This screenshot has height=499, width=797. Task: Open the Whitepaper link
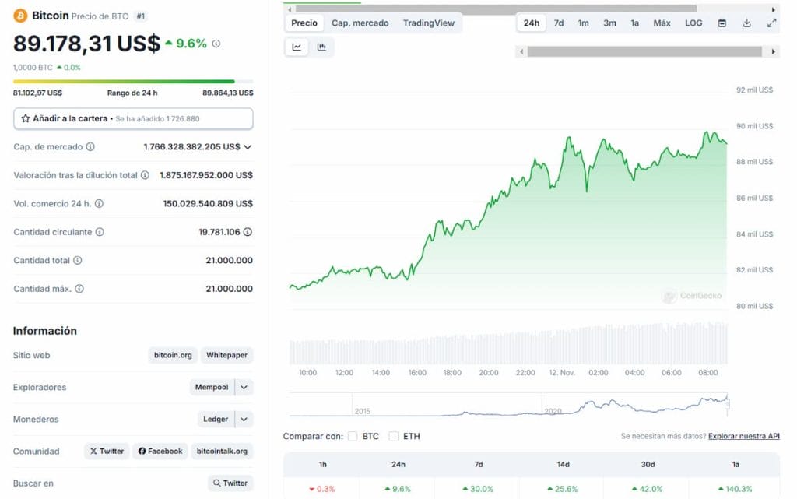tap(226, 355)
